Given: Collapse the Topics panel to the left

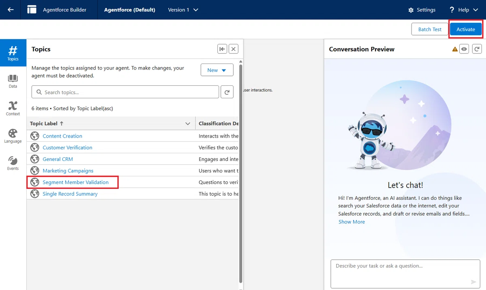Looking at the screenshot, I should [x=222, y=49].
